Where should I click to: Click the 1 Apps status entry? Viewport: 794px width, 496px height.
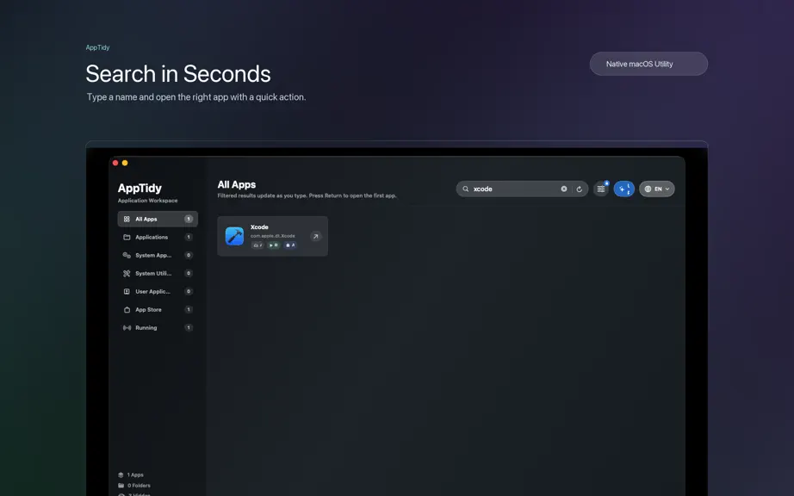click(131, 474)
